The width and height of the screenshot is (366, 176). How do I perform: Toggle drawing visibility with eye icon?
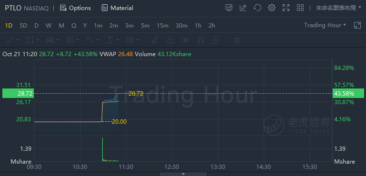coord(186,40)
